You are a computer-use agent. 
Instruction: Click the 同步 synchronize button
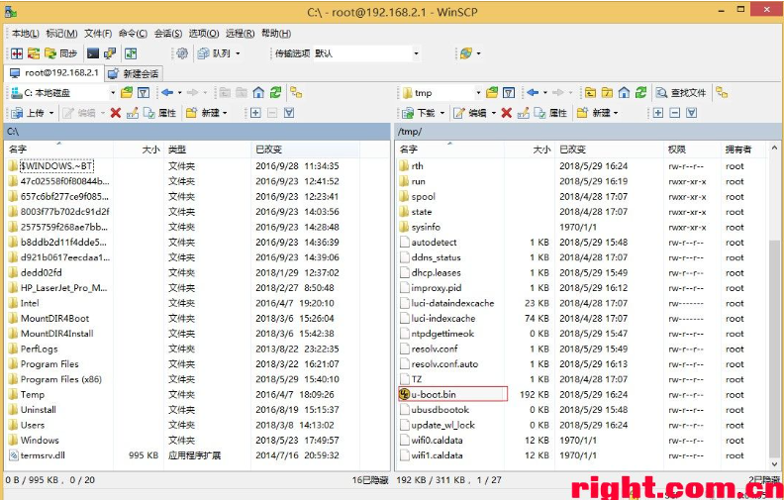click(61, 53)
